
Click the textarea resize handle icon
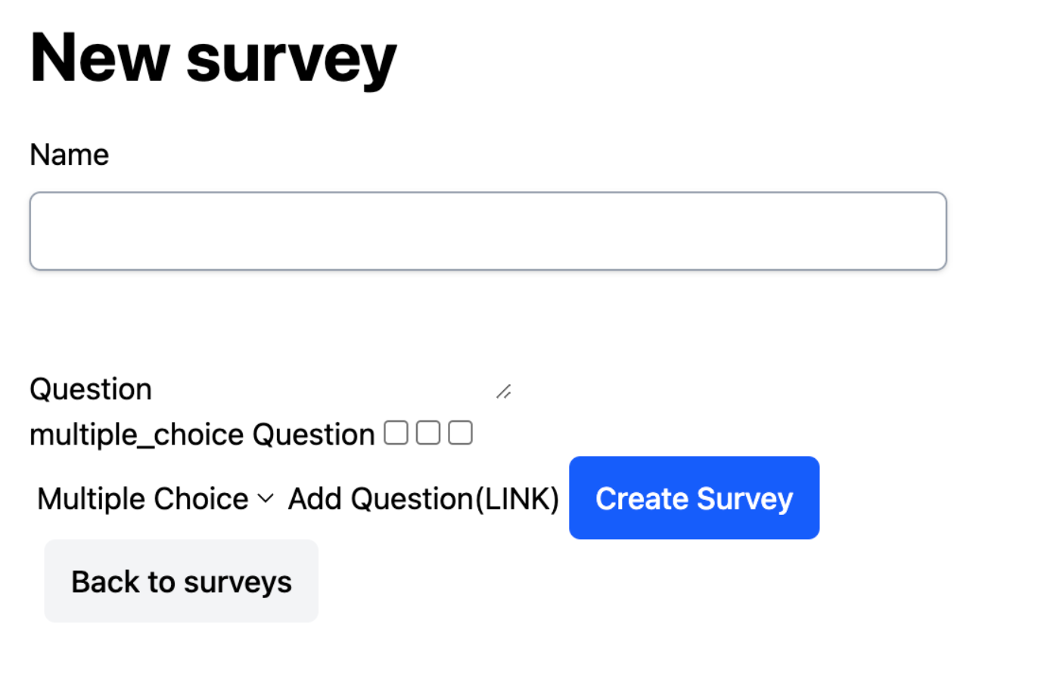(x=504, y=391)
